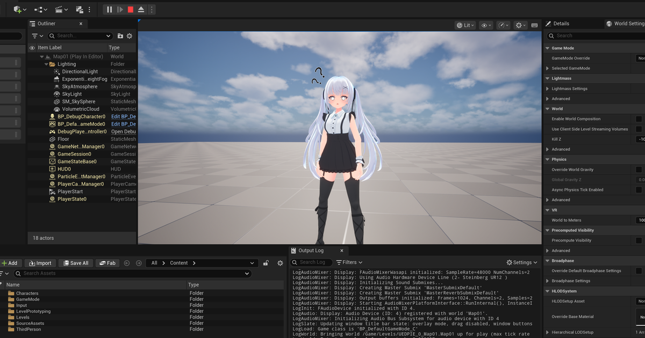Toggle Override Default Broadphase Settings checkbox
645x338 pixels.
coord(639,271)
